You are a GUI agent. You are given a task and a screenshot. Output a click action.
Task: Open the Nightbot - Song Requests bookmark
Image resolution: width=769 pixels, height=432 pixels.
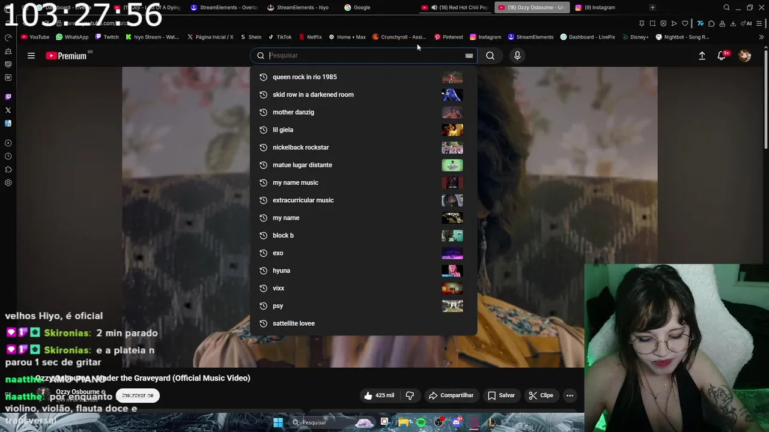pos(682,37)
